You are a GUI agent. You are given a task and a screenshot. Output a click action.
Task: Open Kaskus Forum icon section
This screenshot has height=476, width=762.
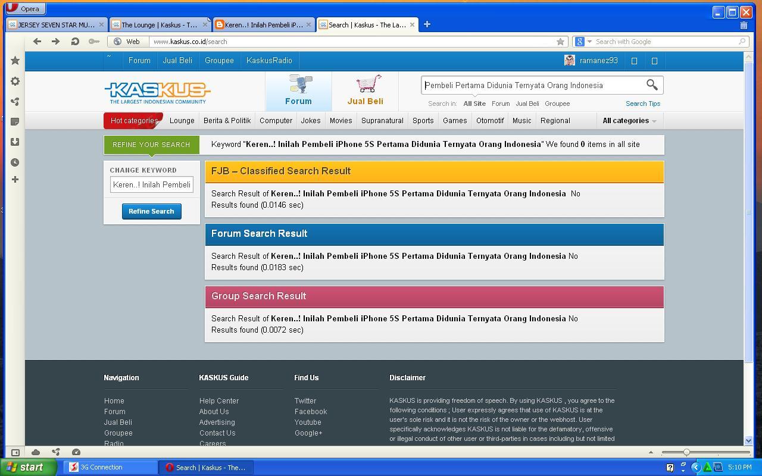pos(299,90)
